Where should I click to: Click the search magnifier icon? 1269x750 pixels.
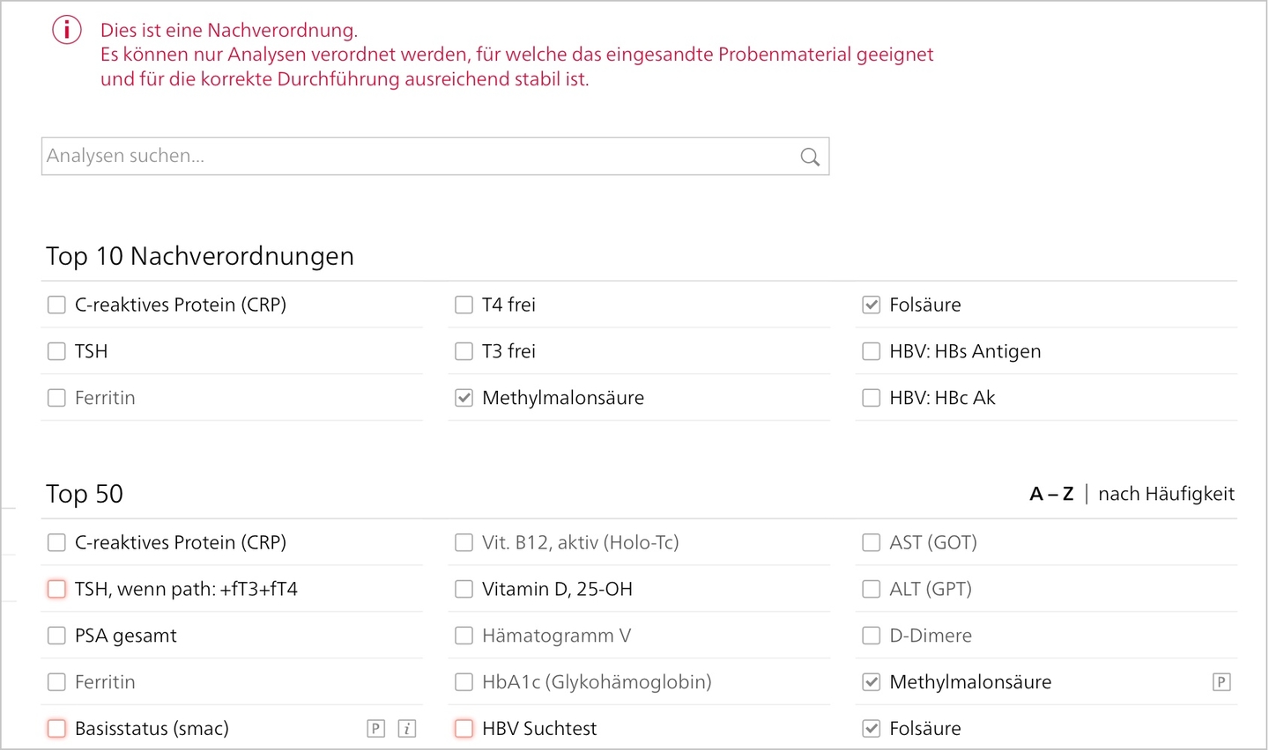click(810, 157)
